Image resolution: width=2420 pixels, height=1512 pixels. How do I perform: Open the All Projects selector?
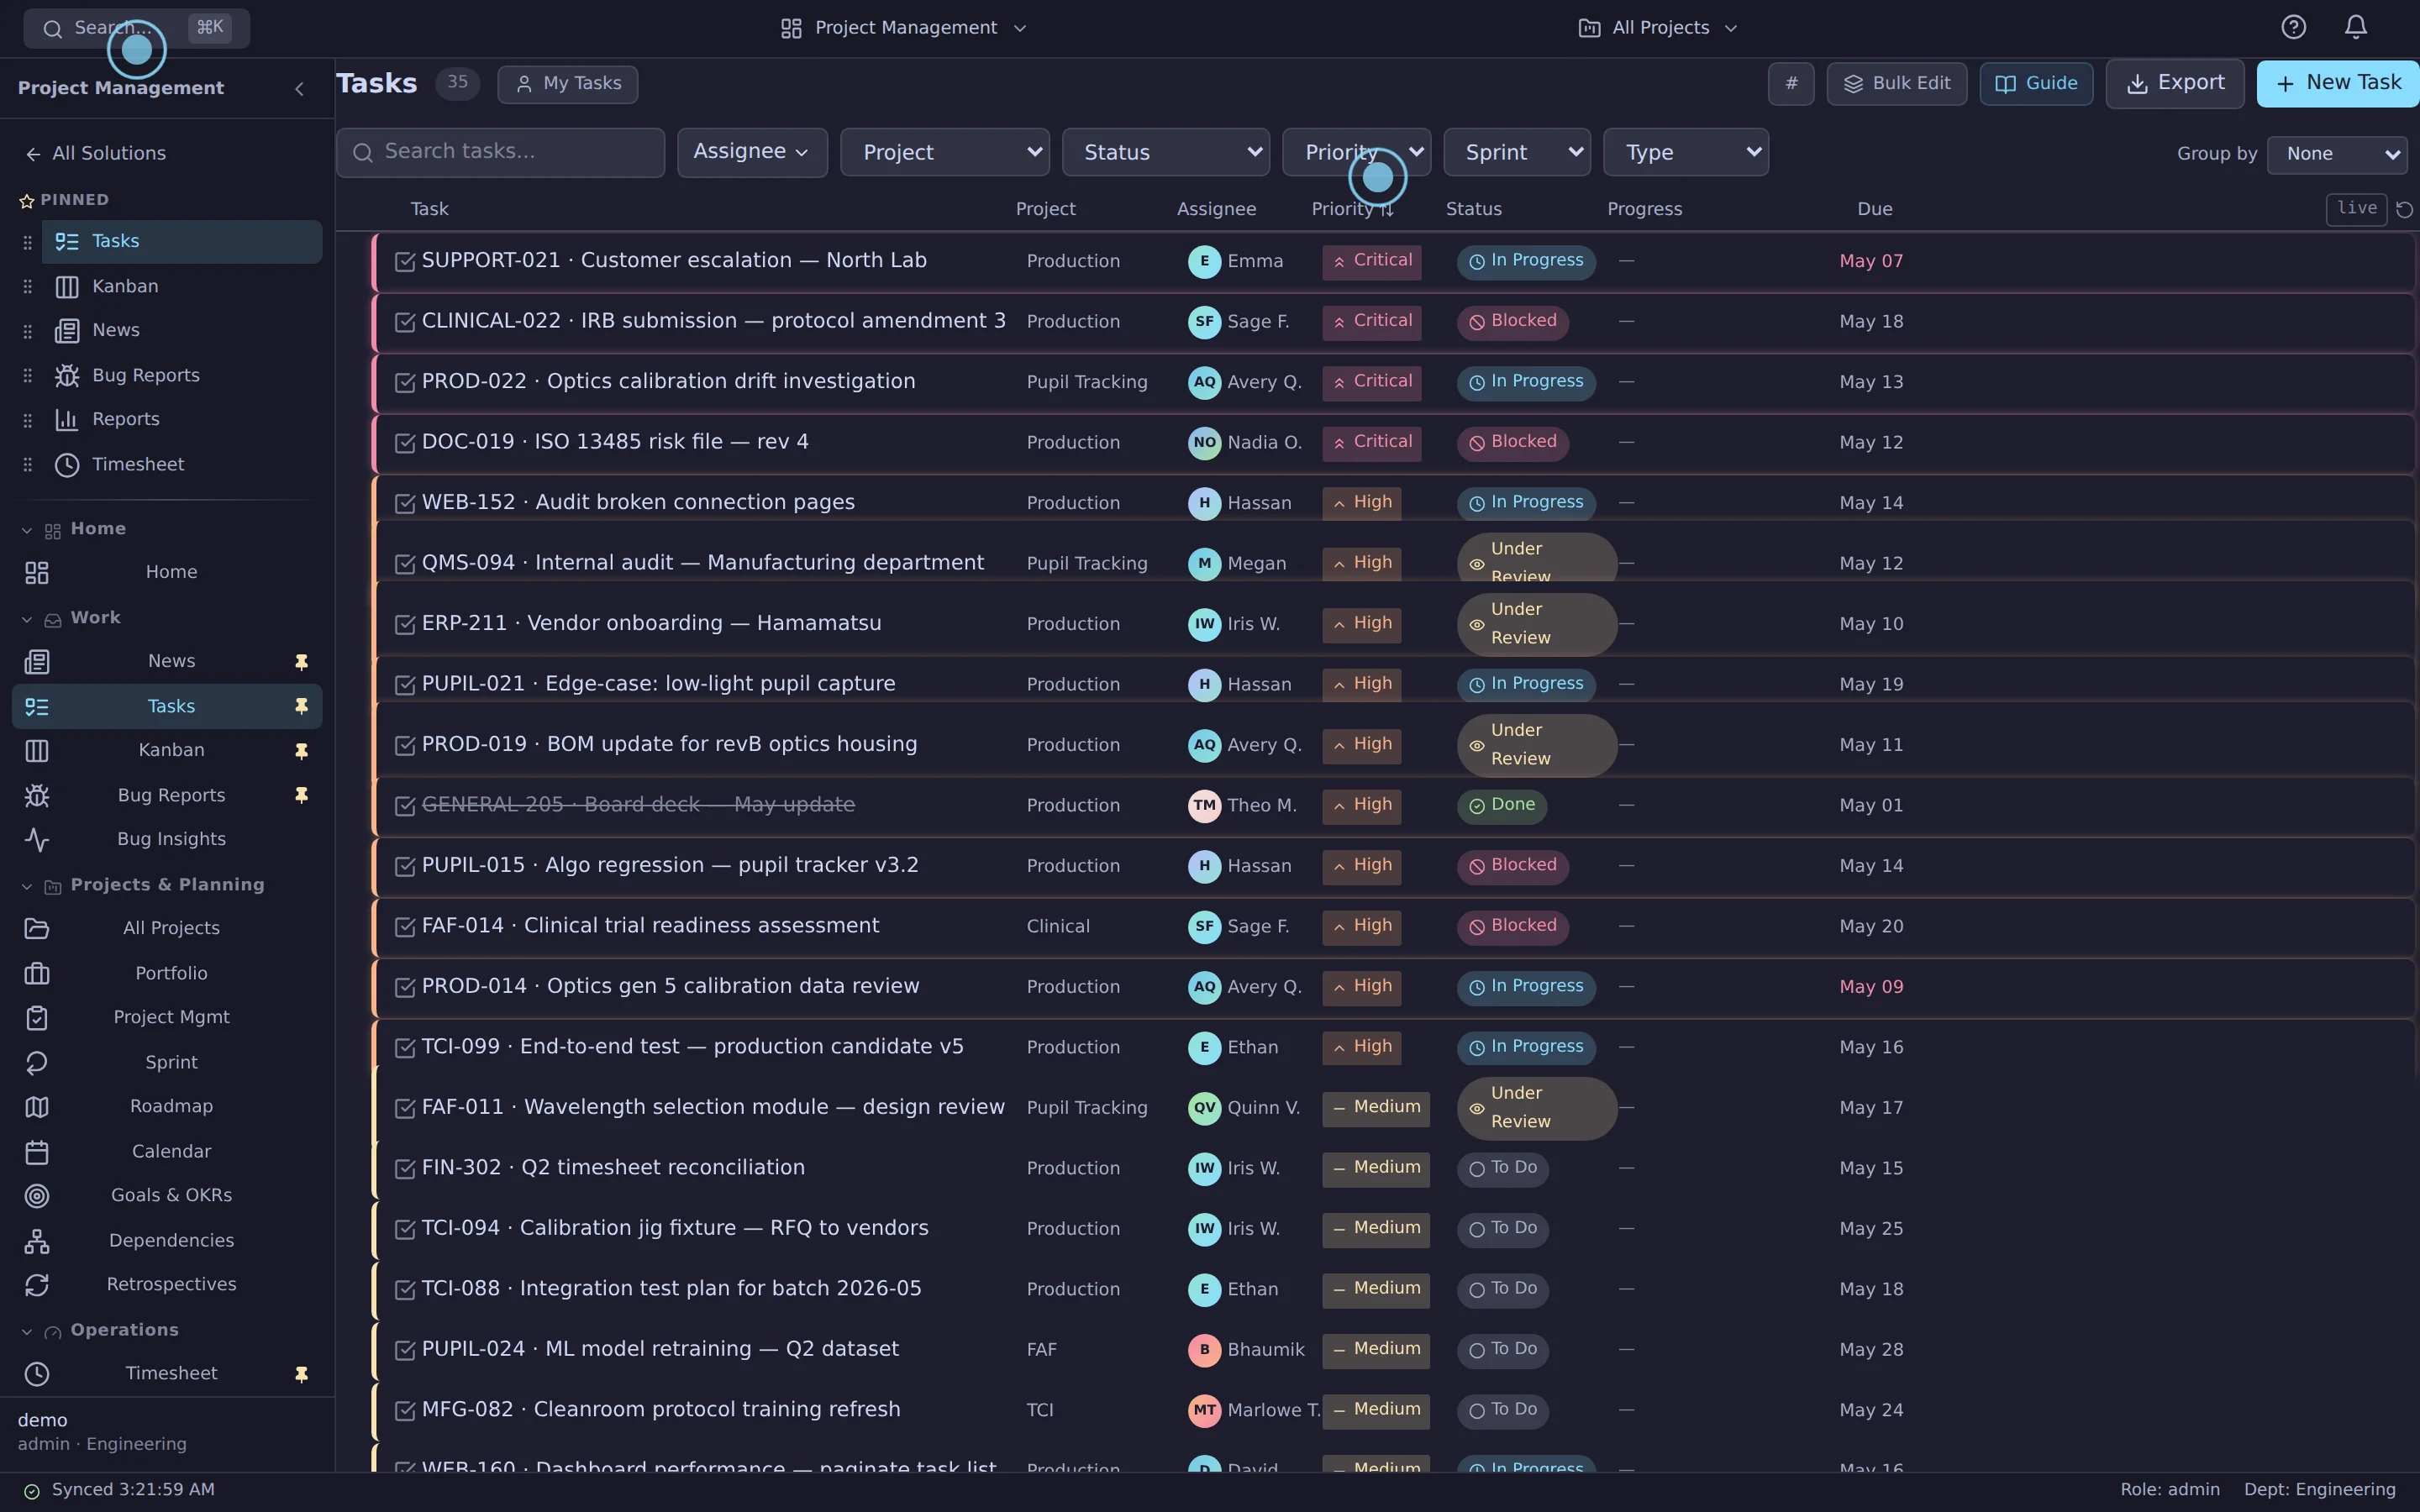[x=1657, y=28]
